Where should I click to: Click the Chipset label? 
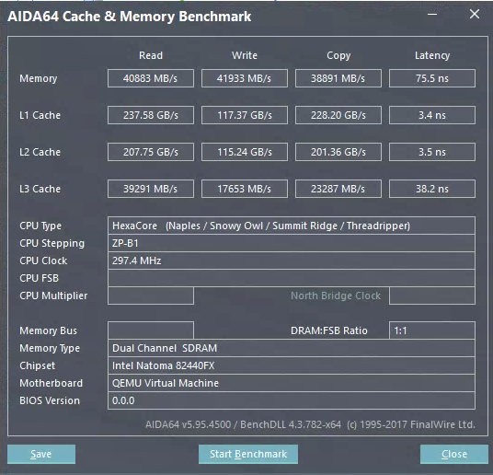pos(37,365)
